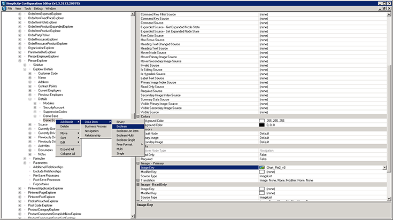Choose Expand All from context menu
Viewport: 393px width, 220px height.
(x=67, y=149)
